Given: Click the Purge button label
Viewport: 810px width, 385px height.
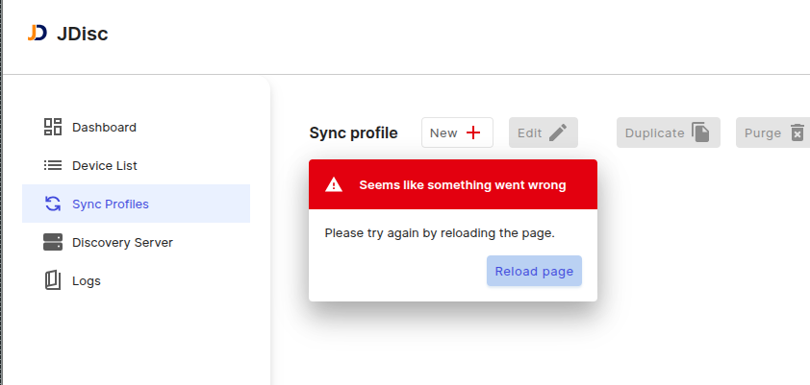Looking at the screenshot, I should click(763, 133).
